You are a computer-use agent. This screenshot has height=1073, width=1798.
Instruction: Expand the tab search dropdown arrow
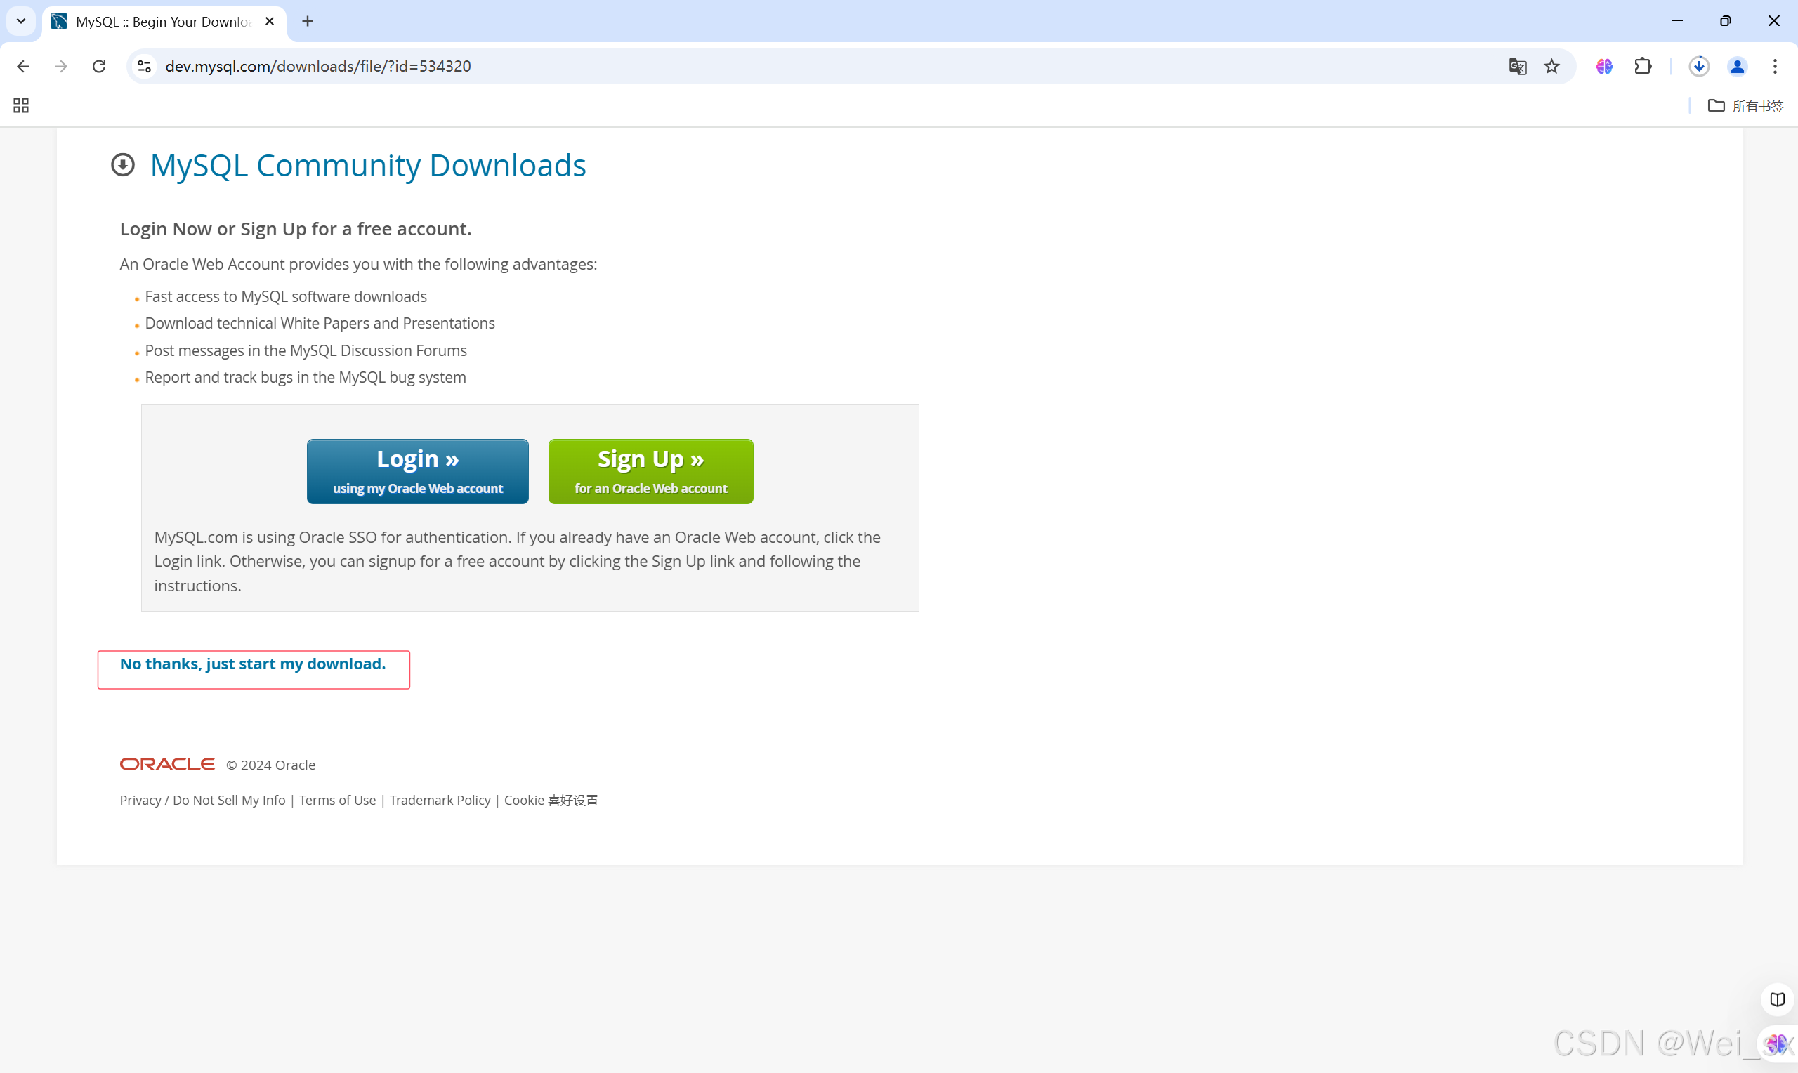21,21
